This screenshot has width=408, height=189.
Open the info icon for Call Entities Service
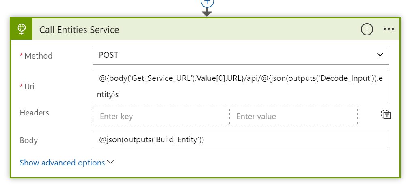pyautogui.click(x=367, y=29)
